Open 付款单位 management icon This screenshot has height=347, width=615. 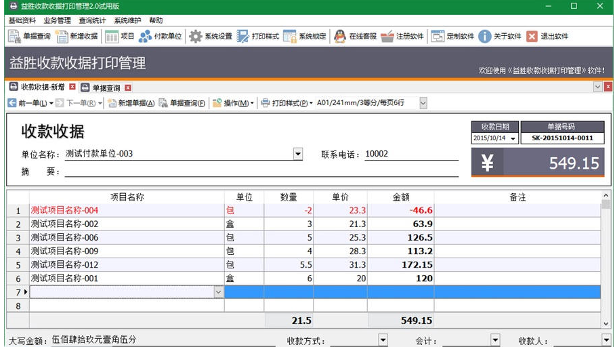(x=160, y=37)
